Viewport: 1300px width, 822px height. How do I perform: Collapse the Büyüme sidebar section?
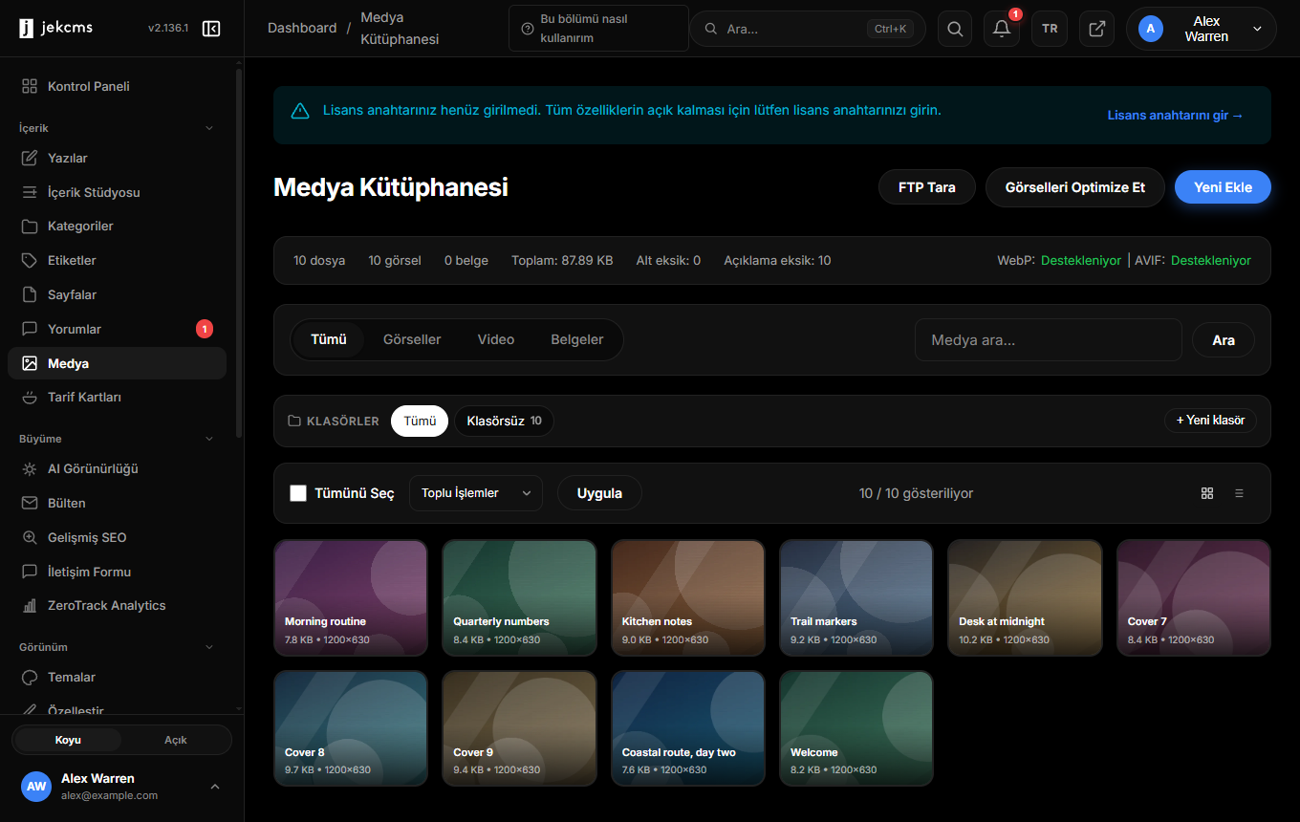coord(210,439)
